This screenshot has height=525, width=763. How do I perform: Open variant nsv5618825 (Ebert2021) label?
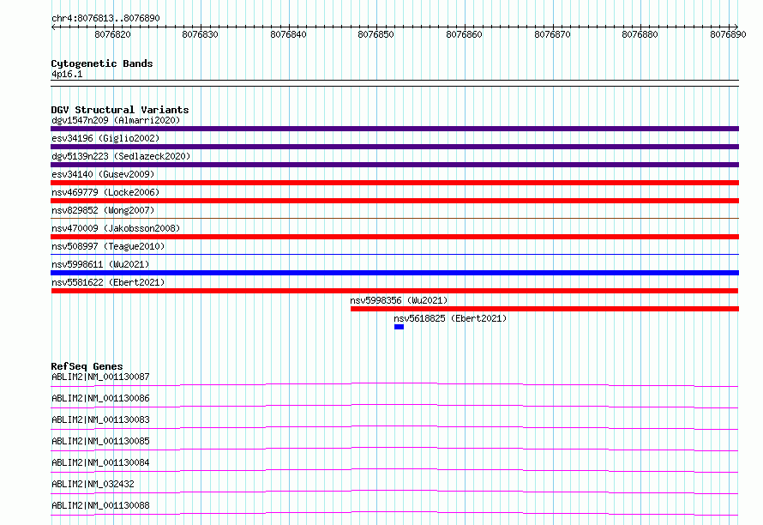click(x=451, y=318)
